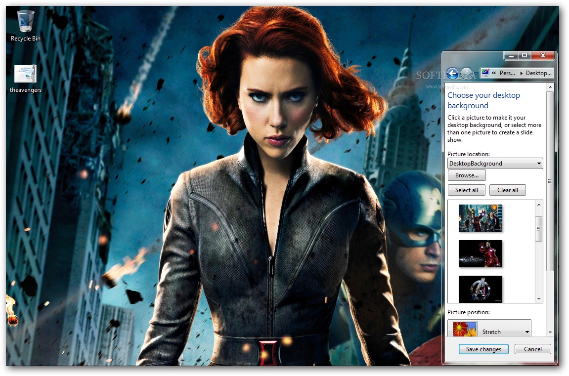The width and height of the screenshot is (569, 376).
Task: Close the Desktop Background window
Action: pyautogui.click(x=543, y=55)
